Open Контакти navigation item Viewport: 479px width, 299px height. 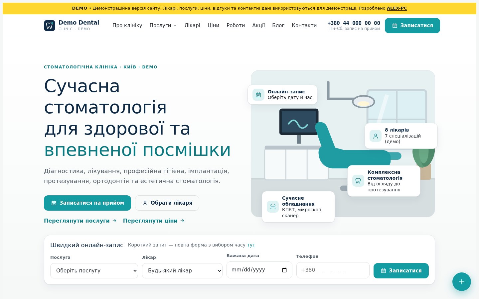[x=304, y=26]
